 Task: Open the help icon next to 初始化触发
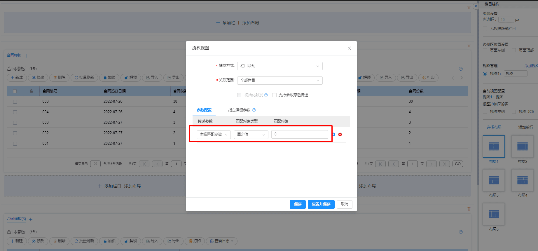[266, 95]
